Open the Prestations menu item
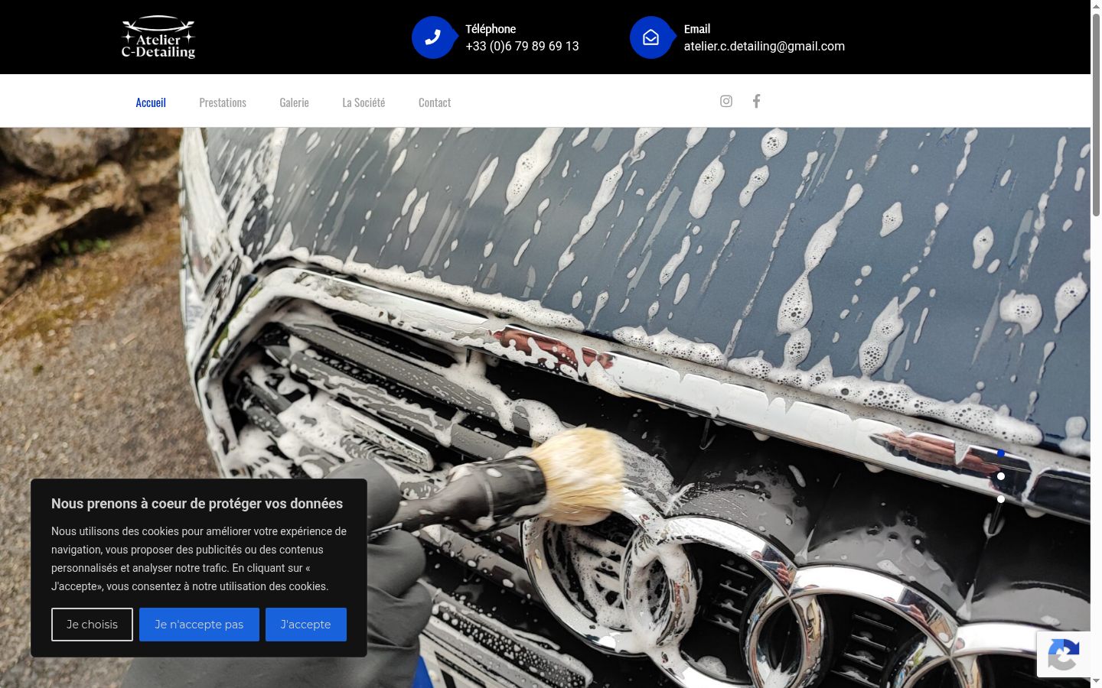 click(223, 102)
